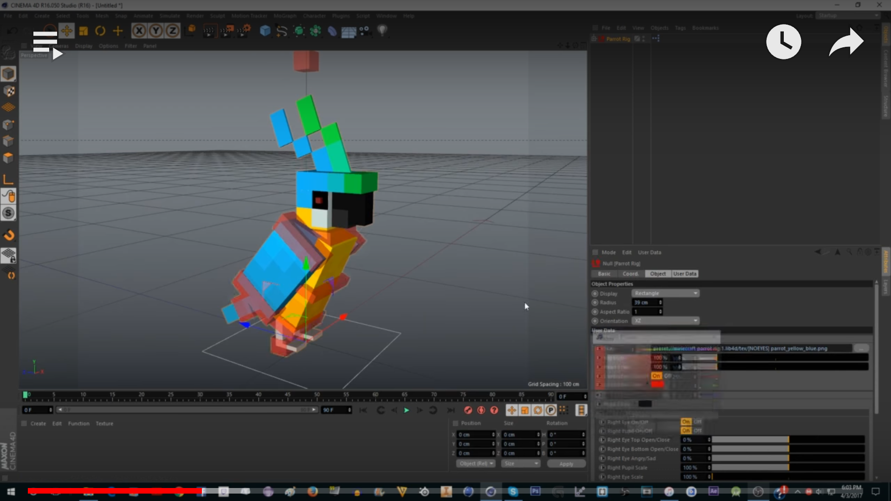The image size is (891, 501).
Task: Click the Radius 39 cm field
Action: [647, 302]
